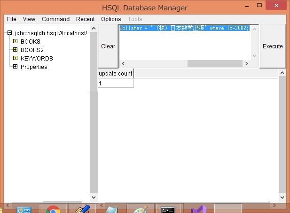This screenshot has height=213, width=290.
Task: Click the SQL editor scroll down arrow
Action: coord(254,55)
